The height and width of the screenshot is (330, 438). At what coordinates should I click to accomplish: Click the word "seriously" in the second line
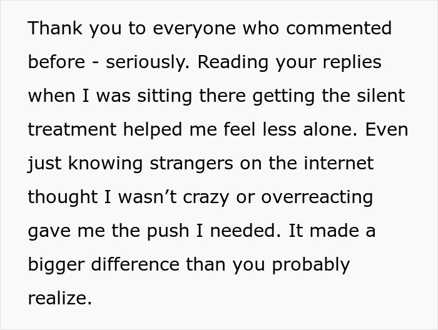[148, 62]
